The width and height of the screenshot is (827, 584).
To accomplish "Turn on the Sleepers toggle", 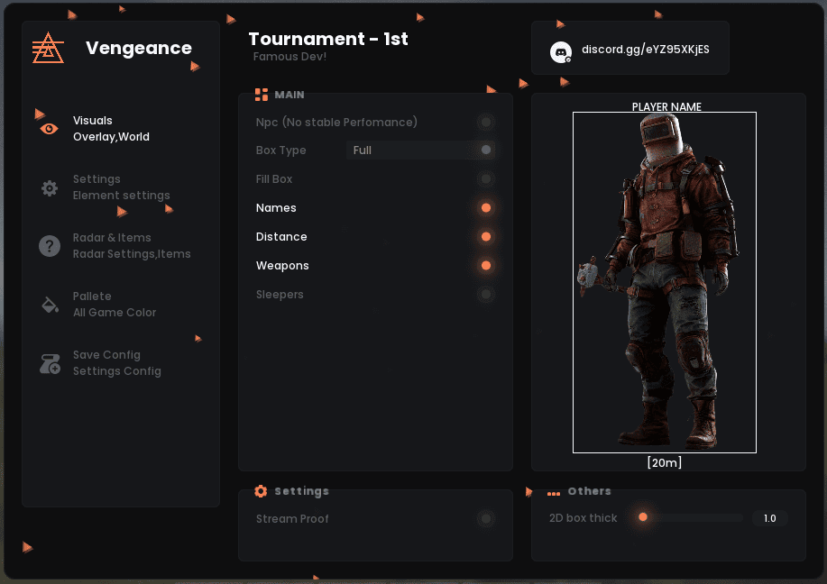I will click(x=486, y=294).
